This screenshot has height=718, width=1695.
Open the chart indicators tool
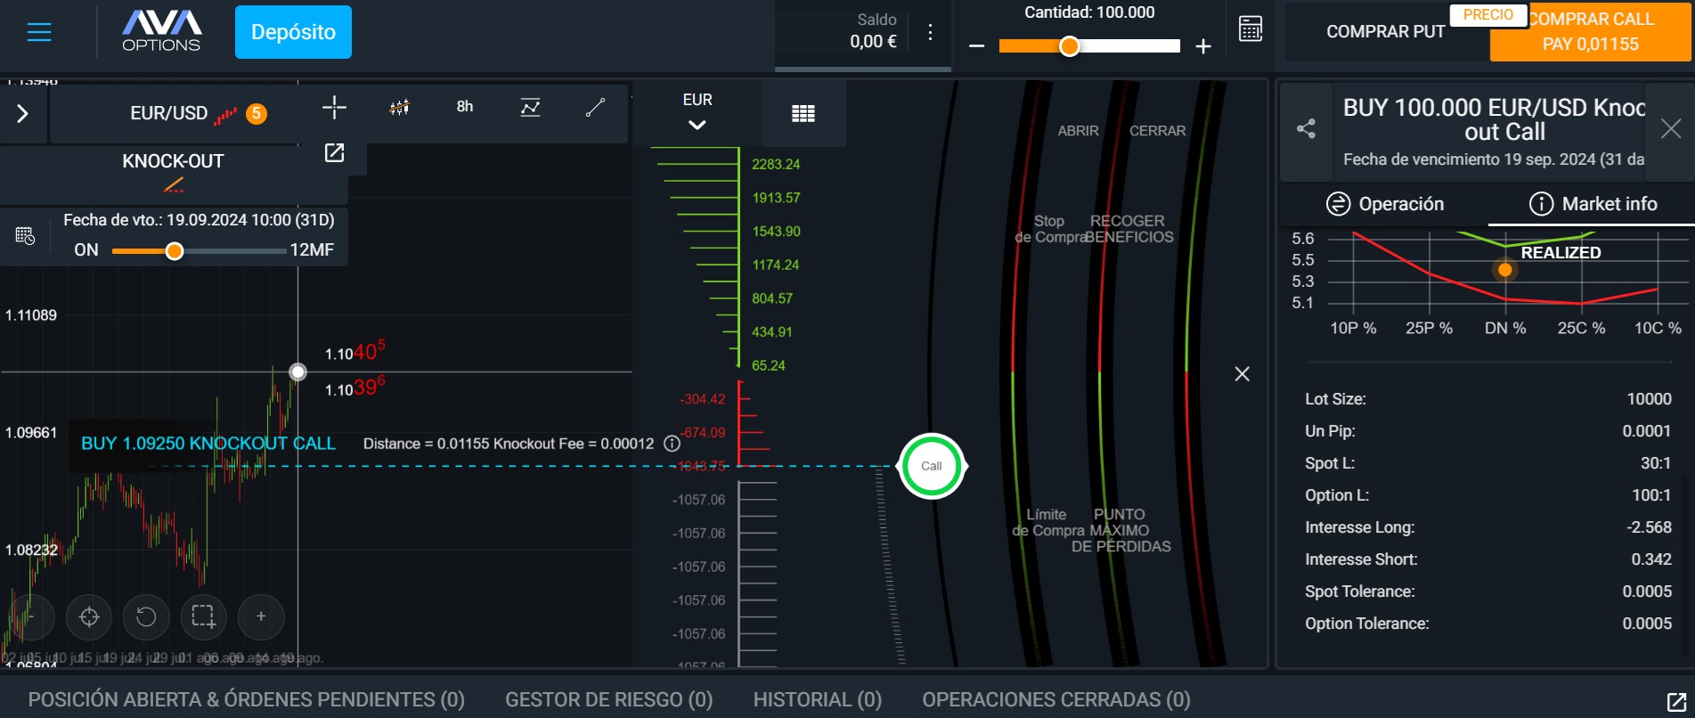530,108
